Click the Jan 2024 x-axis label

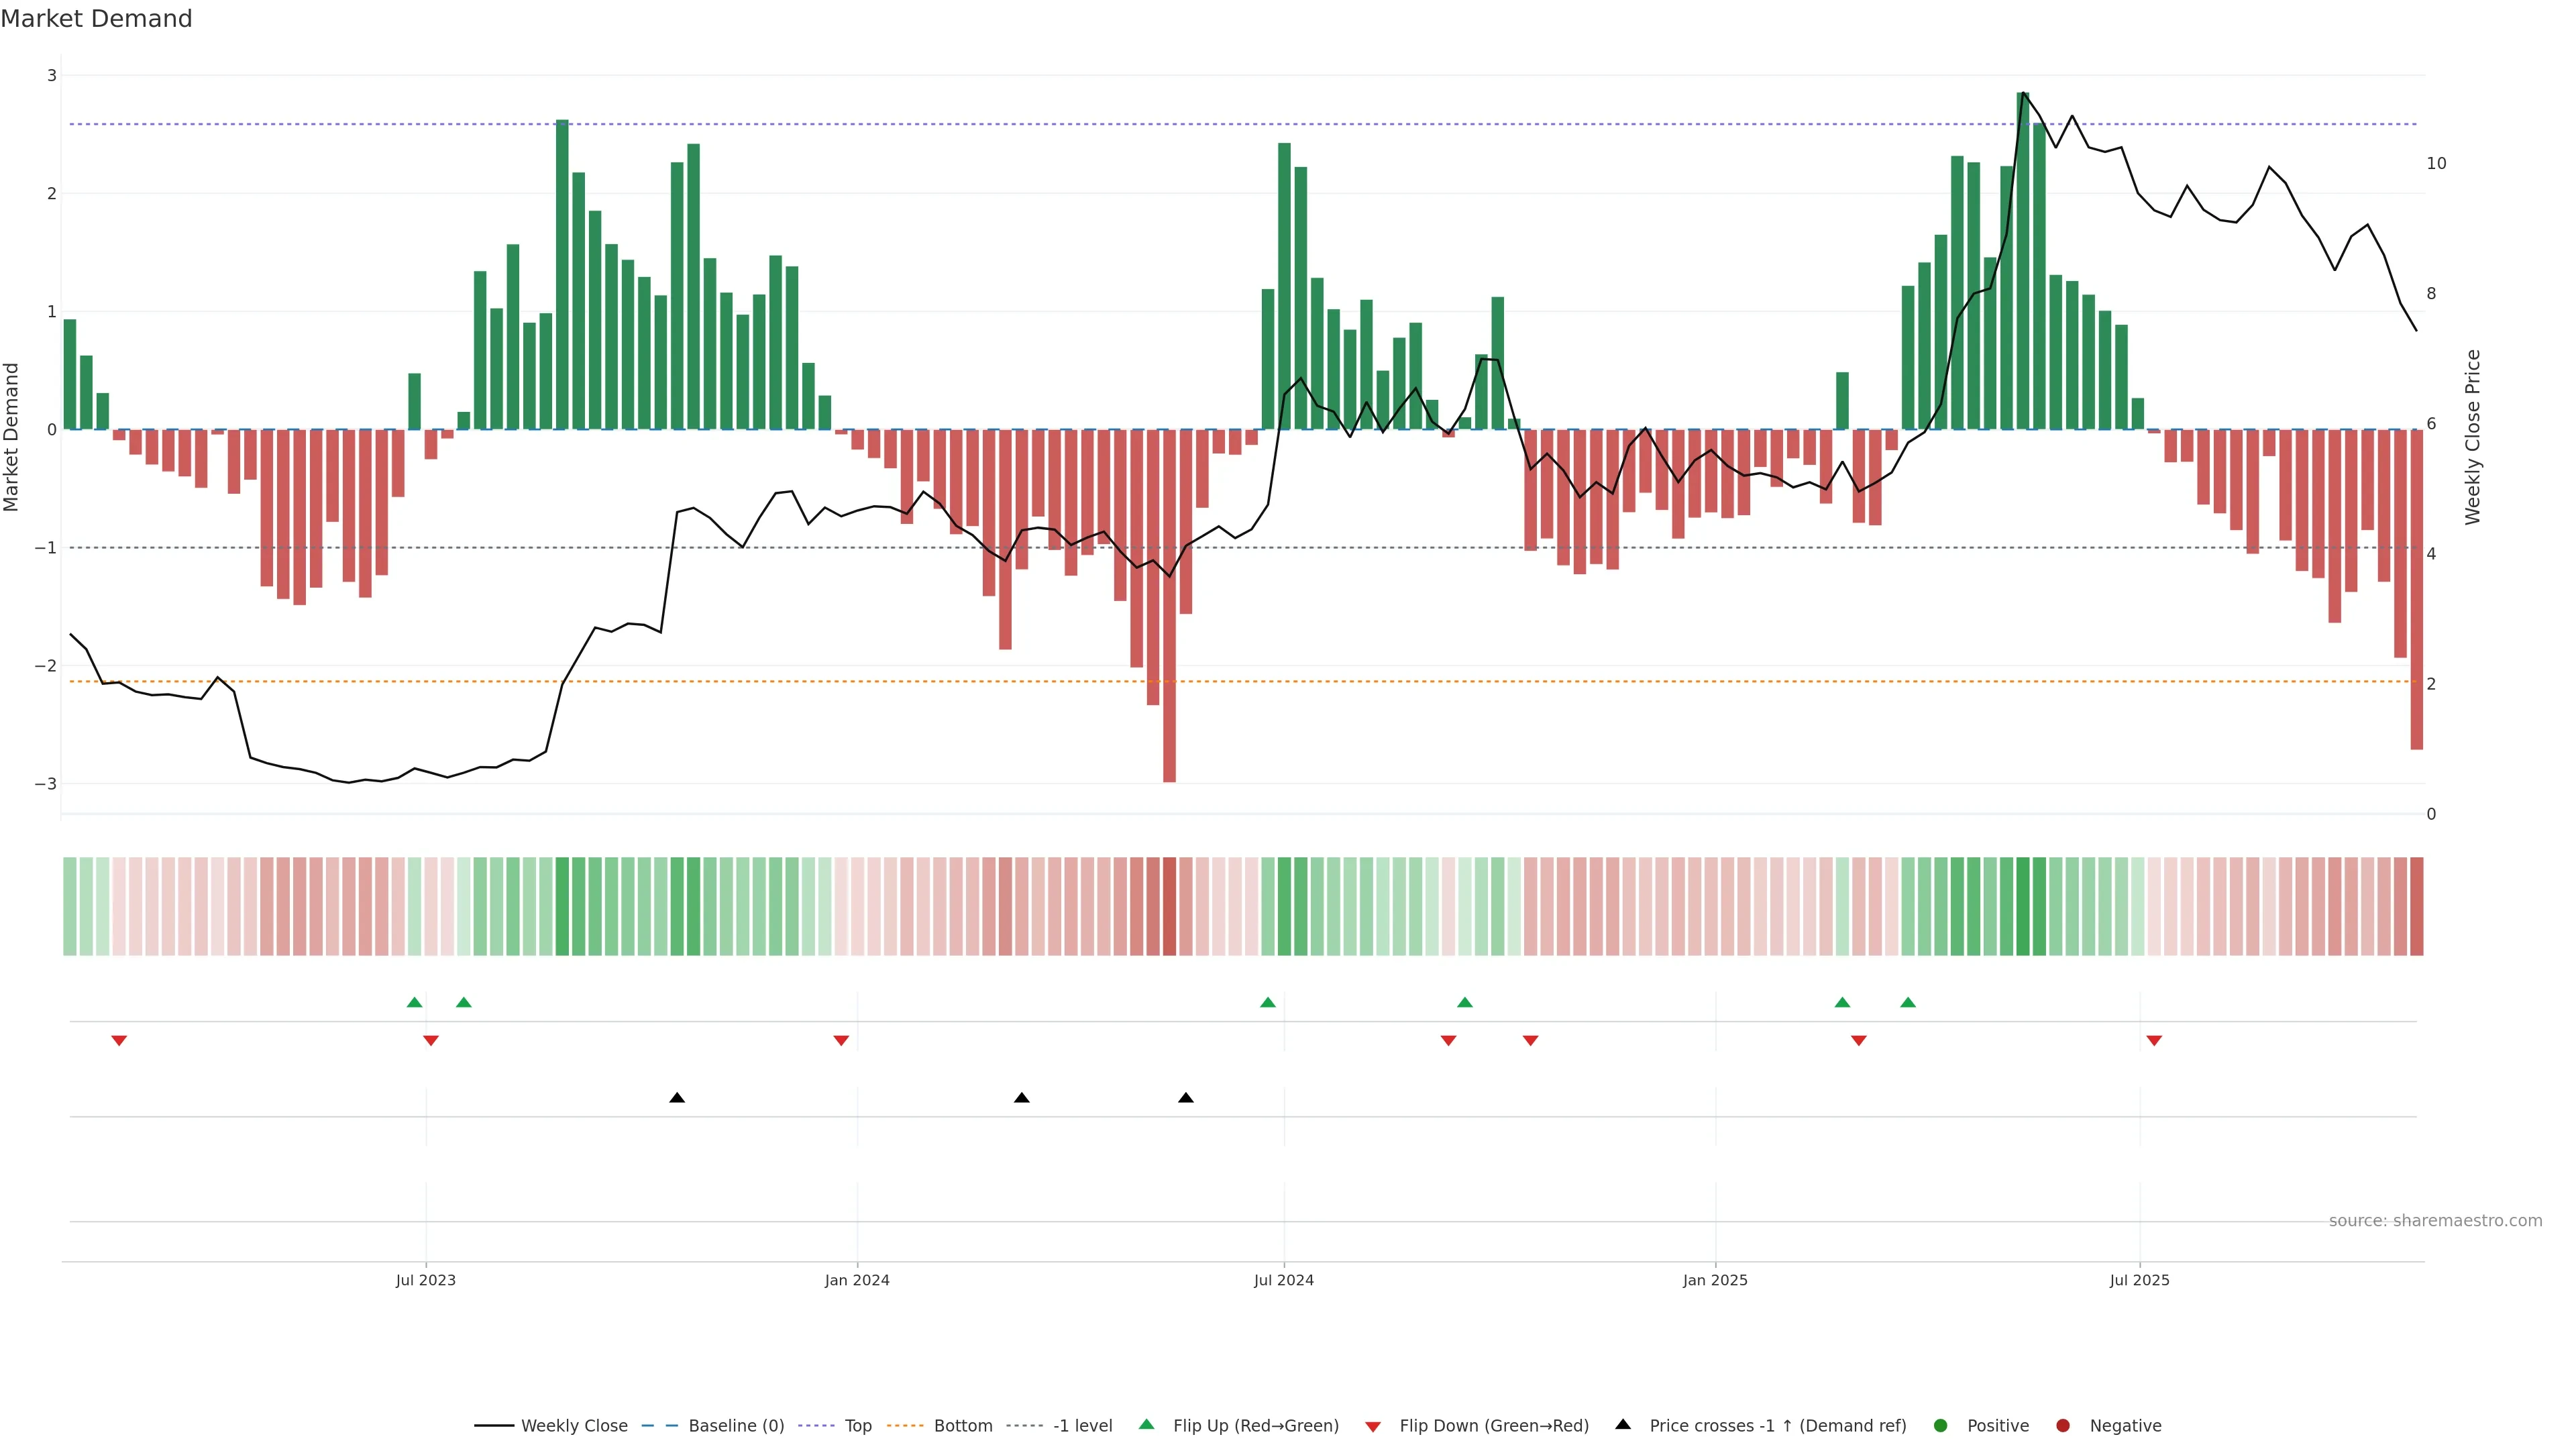(x=857, y=1280)
